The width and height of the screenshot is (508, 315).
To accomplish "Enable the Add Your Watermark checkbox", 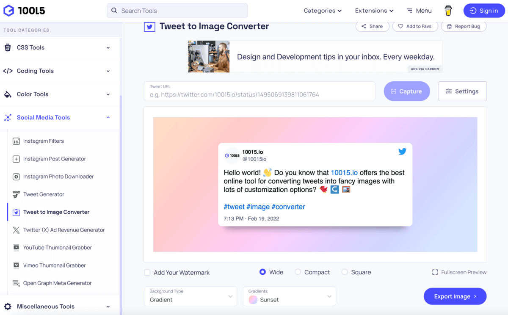I will [x=147, y=273].
